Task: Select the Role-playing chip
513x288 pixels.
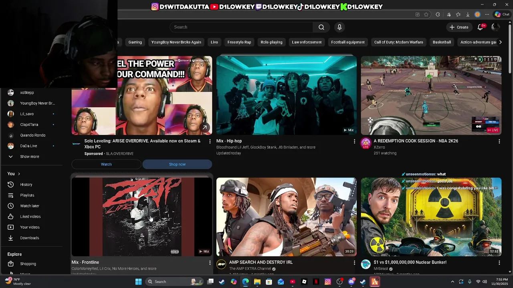Action: pos(271,42)
